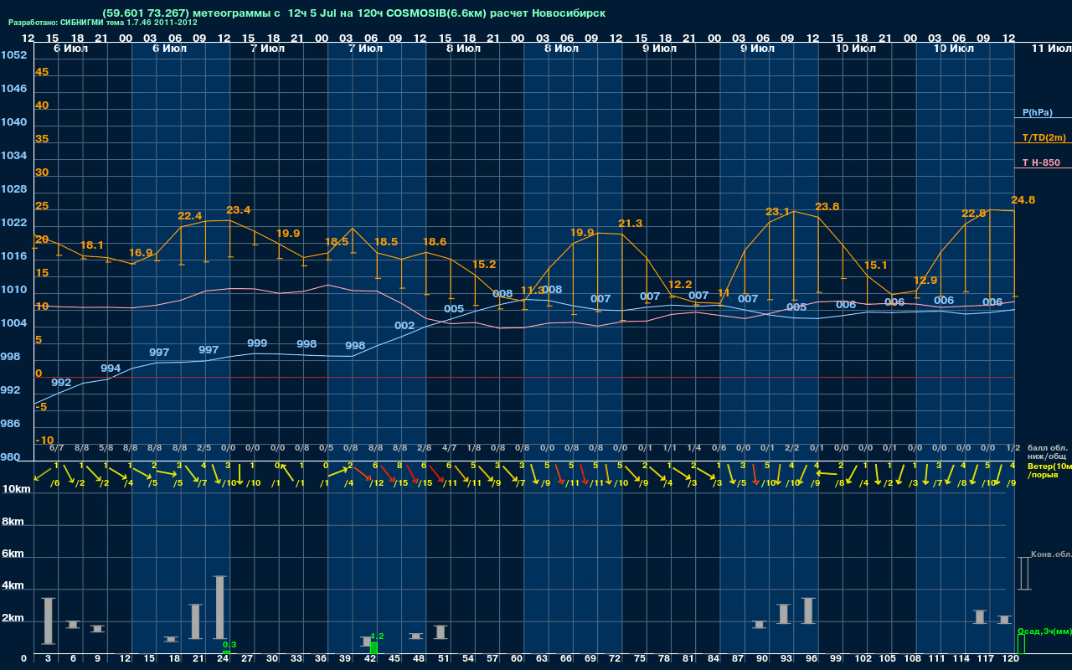The image size is (1072, 670).
Task: Click the 10km height axis label
Action: coord(18,490)
